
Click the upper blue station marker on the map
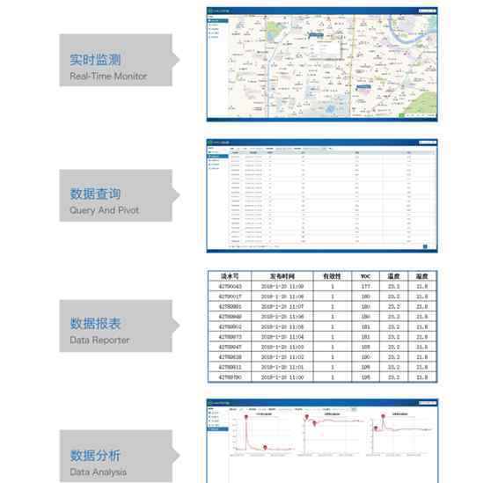(x=316, y=35)
